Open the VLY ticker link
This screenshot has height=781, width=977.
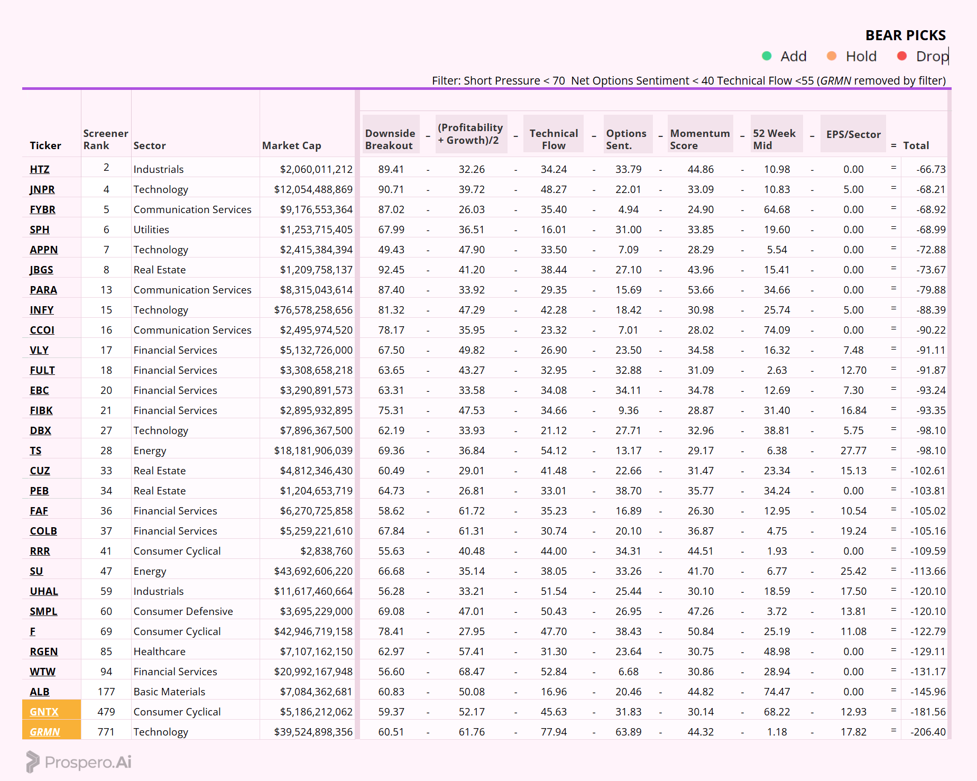click(x=39, y=350)
